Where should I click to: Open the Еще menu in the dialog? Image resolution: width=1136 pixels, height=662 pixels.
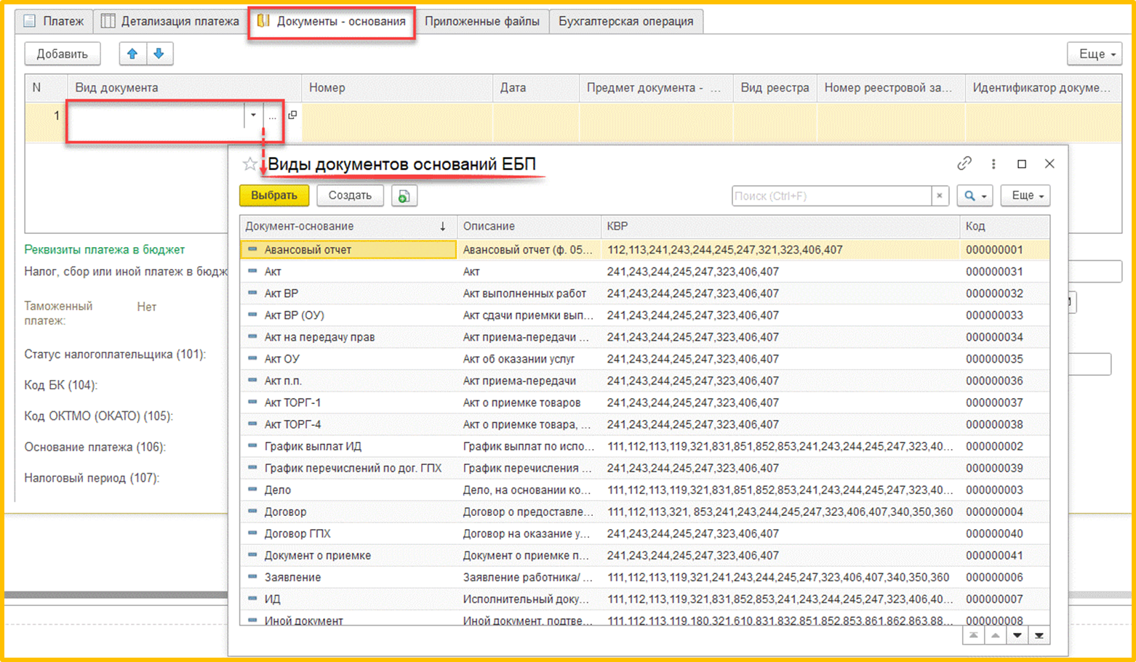point(1025,195)
